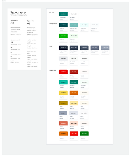Choose the Green BG 50 swatch
131x157 pixels.
(95, 25)
